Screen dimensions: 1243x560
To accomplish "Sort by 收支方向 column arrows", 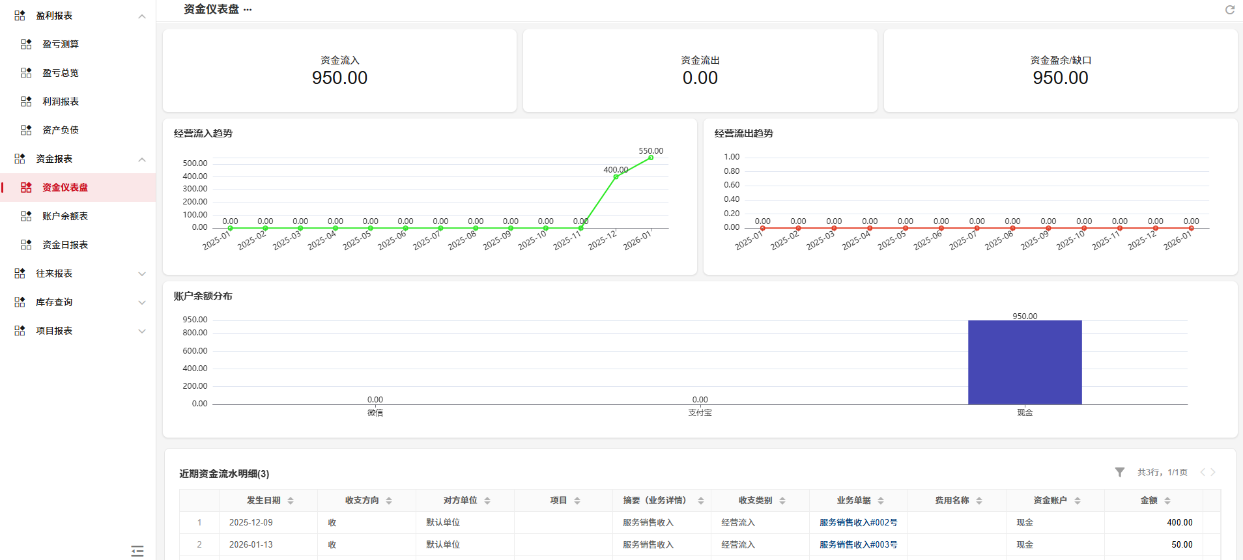I will [x=389, y=501].
